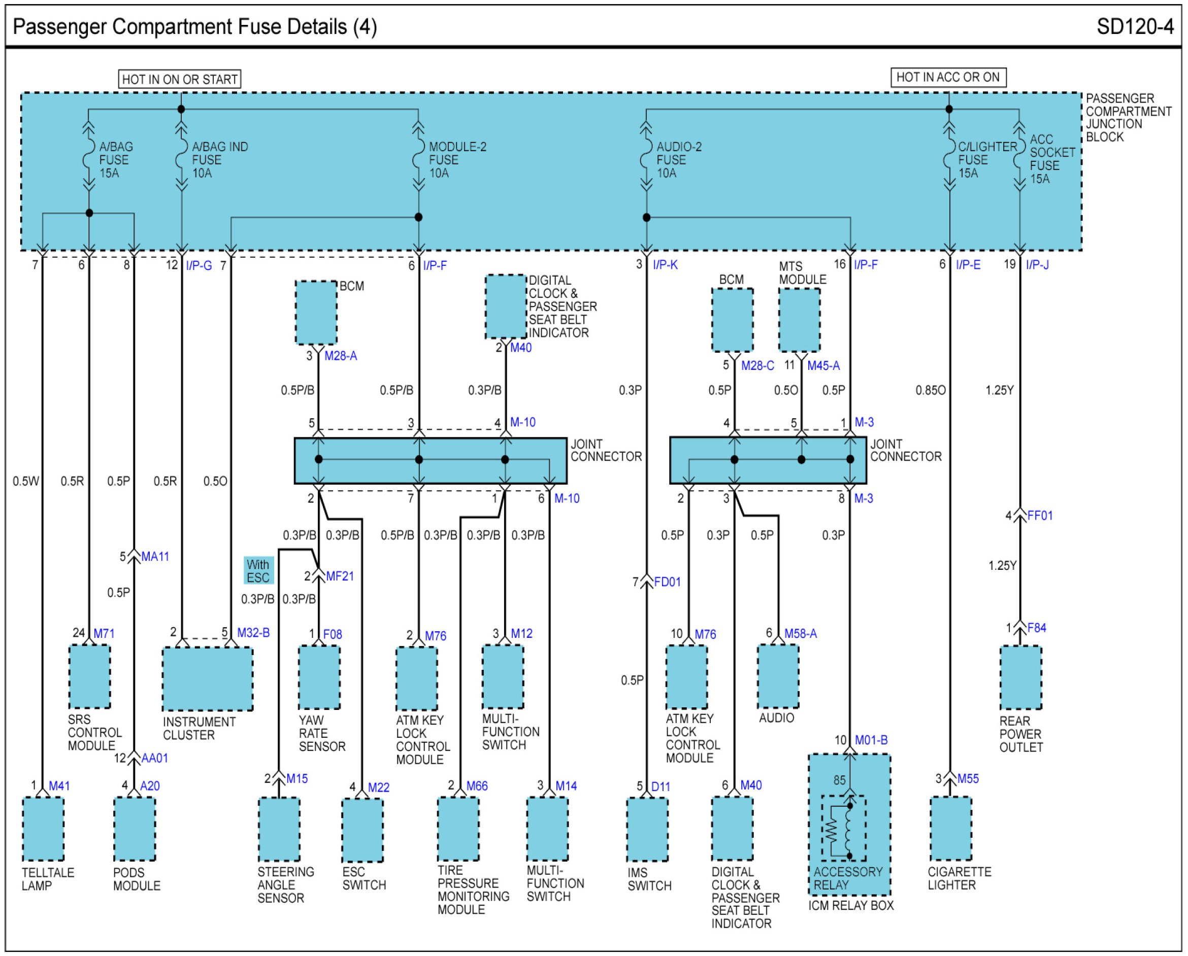Click the M55 cigarette lighter connector link

[x=968, y=779]
